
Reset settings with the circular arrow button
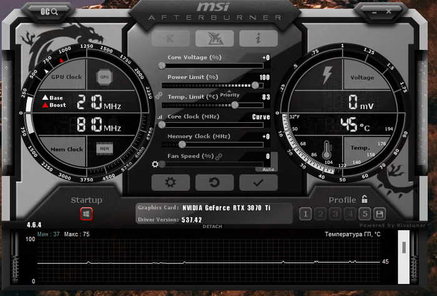pos(214,183)
